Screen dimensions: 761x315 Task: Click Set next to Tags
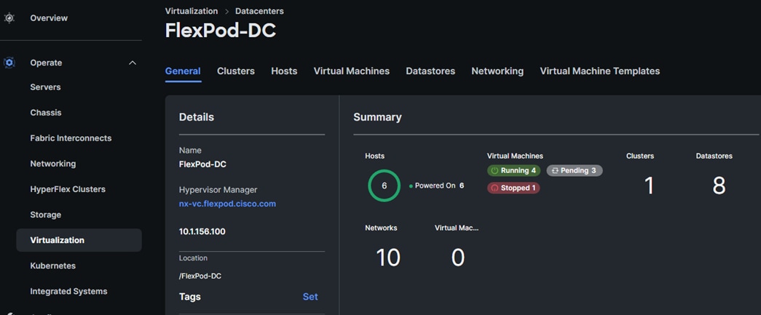pos(310,297)
